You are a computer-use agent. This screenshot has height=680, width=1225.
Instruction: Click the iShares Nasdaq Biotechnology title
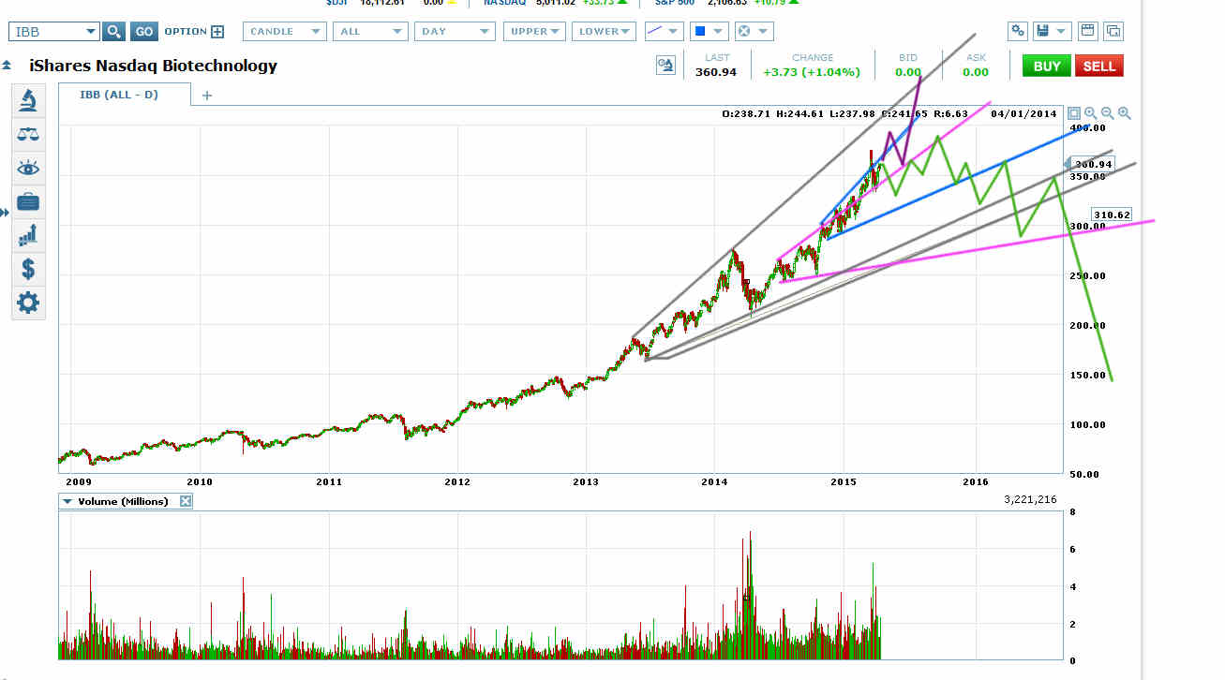pos(154,66)
